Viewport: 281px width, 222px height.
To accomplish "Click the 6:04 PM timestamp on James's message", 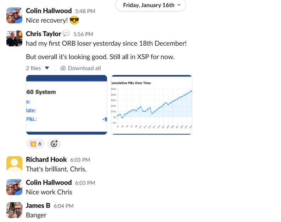I will (63, 206).
